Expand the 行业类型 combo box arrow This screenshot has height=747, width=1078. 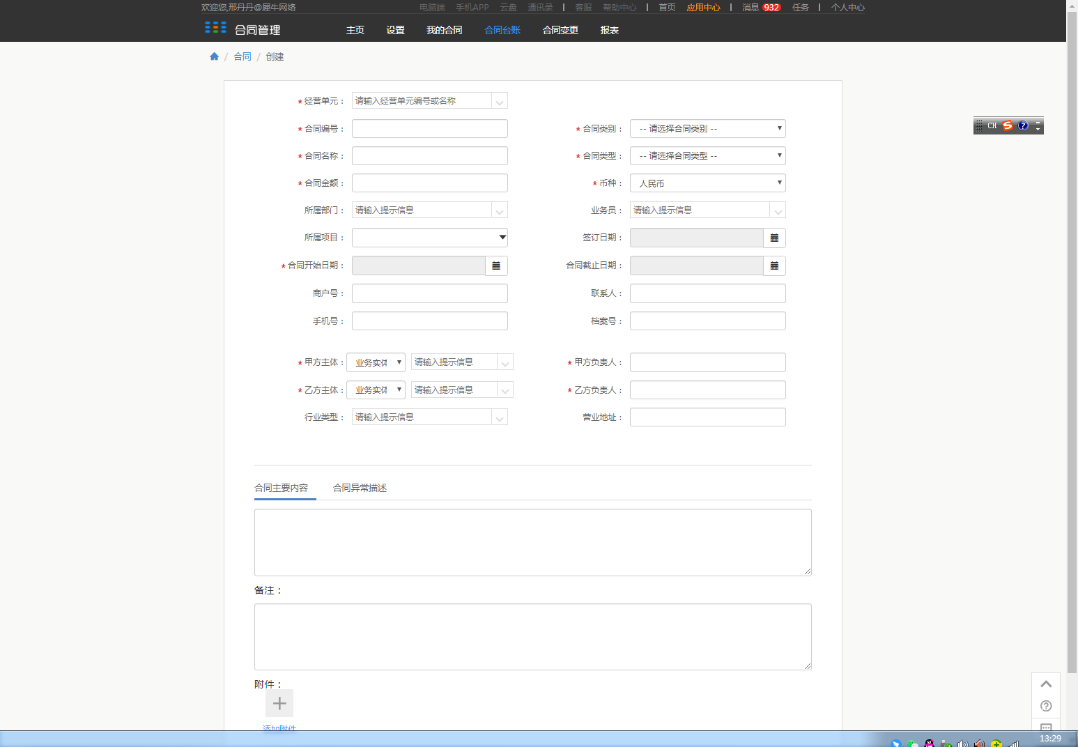[500, 417]
